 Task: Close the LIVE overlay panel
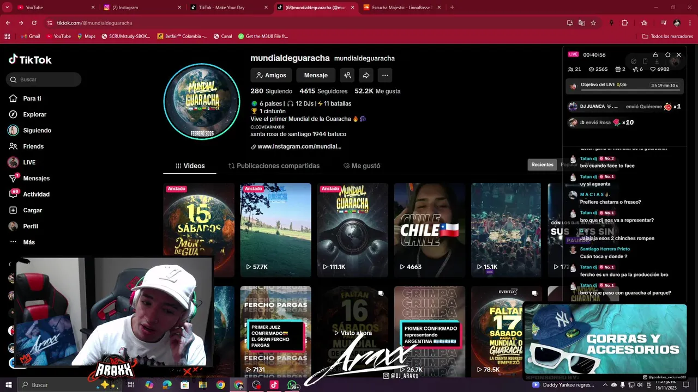[678, 55]
